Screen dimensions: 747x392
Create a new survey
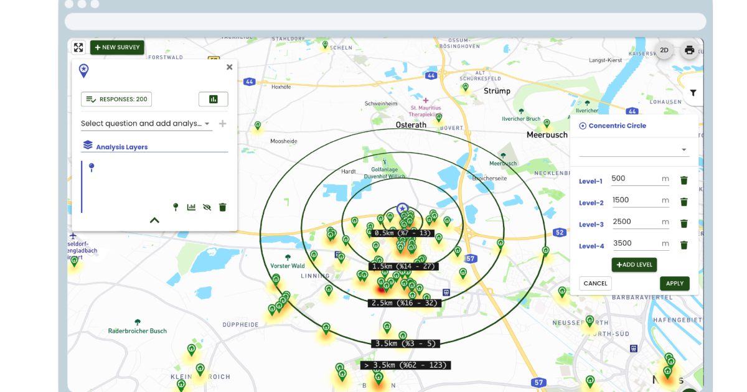click(116, 47)
